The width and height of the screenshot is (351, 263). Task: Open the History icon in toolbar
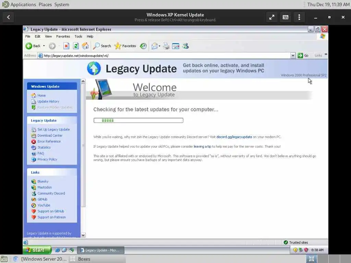(x=143, y=46)
